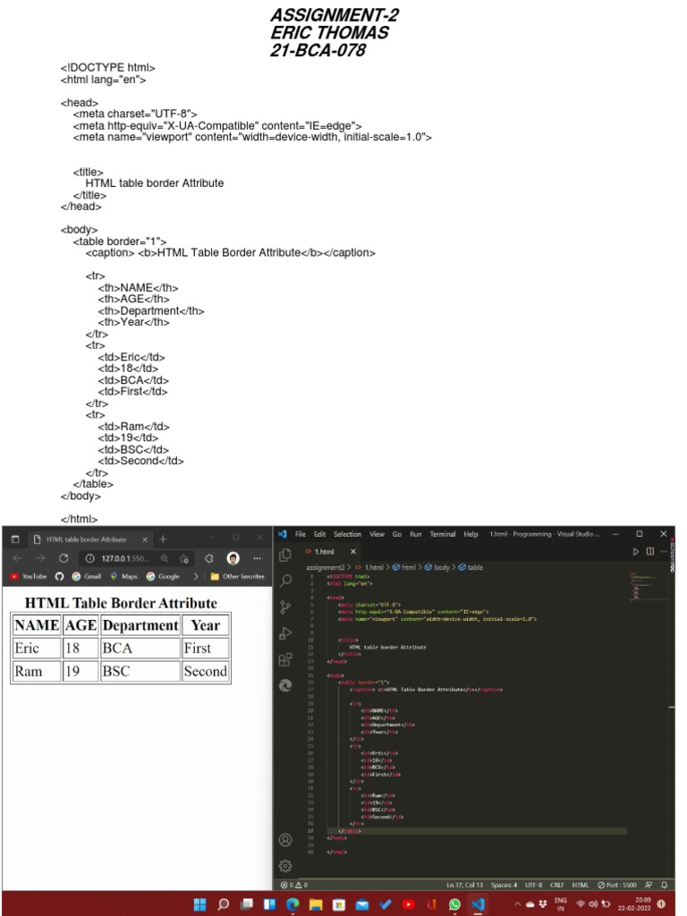Click the browser address bar
Image resolution: width=687 pixels, height=916 pixels.
121,558
